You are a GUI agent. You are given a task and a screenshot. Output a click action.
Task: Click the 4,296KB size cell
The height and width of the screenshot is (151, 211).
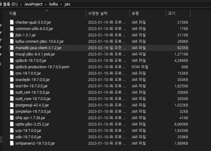[x=181, y=60]
